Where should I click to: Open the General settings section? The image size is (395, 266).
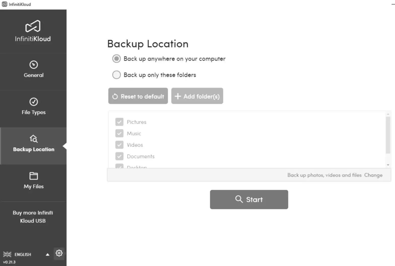click(x=33, y=72)
